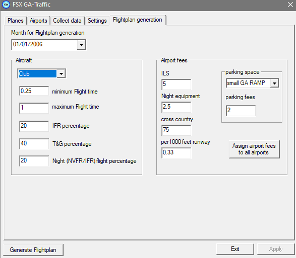296x258 pixels.
Task: Click the Generate Flightplan button
Action: point(33,250)
